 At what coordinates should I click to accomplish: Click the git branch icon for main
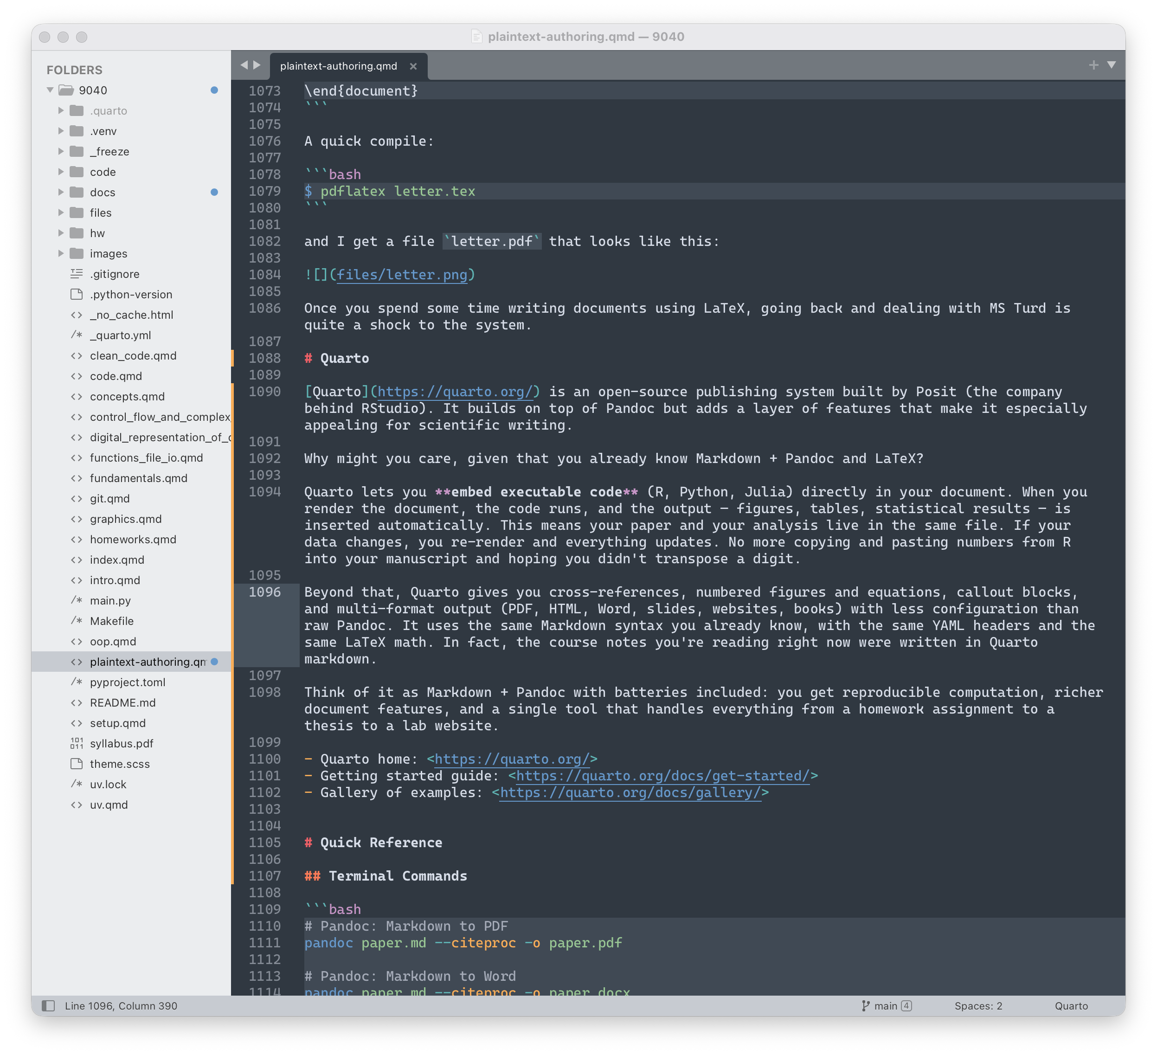(x=866, y=1006)
